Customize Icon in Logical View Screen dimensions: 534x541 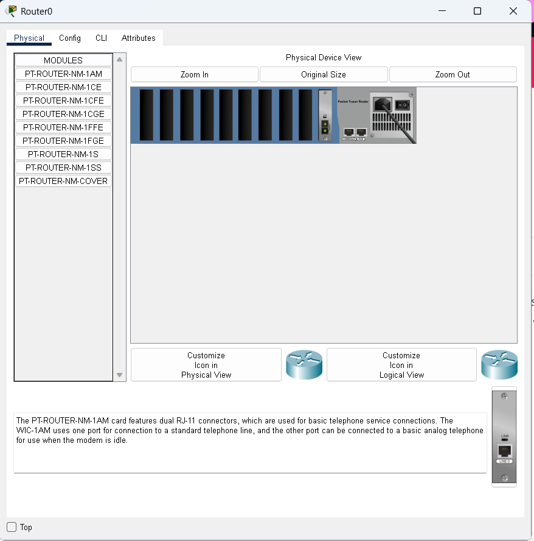[x=401, y=365]
